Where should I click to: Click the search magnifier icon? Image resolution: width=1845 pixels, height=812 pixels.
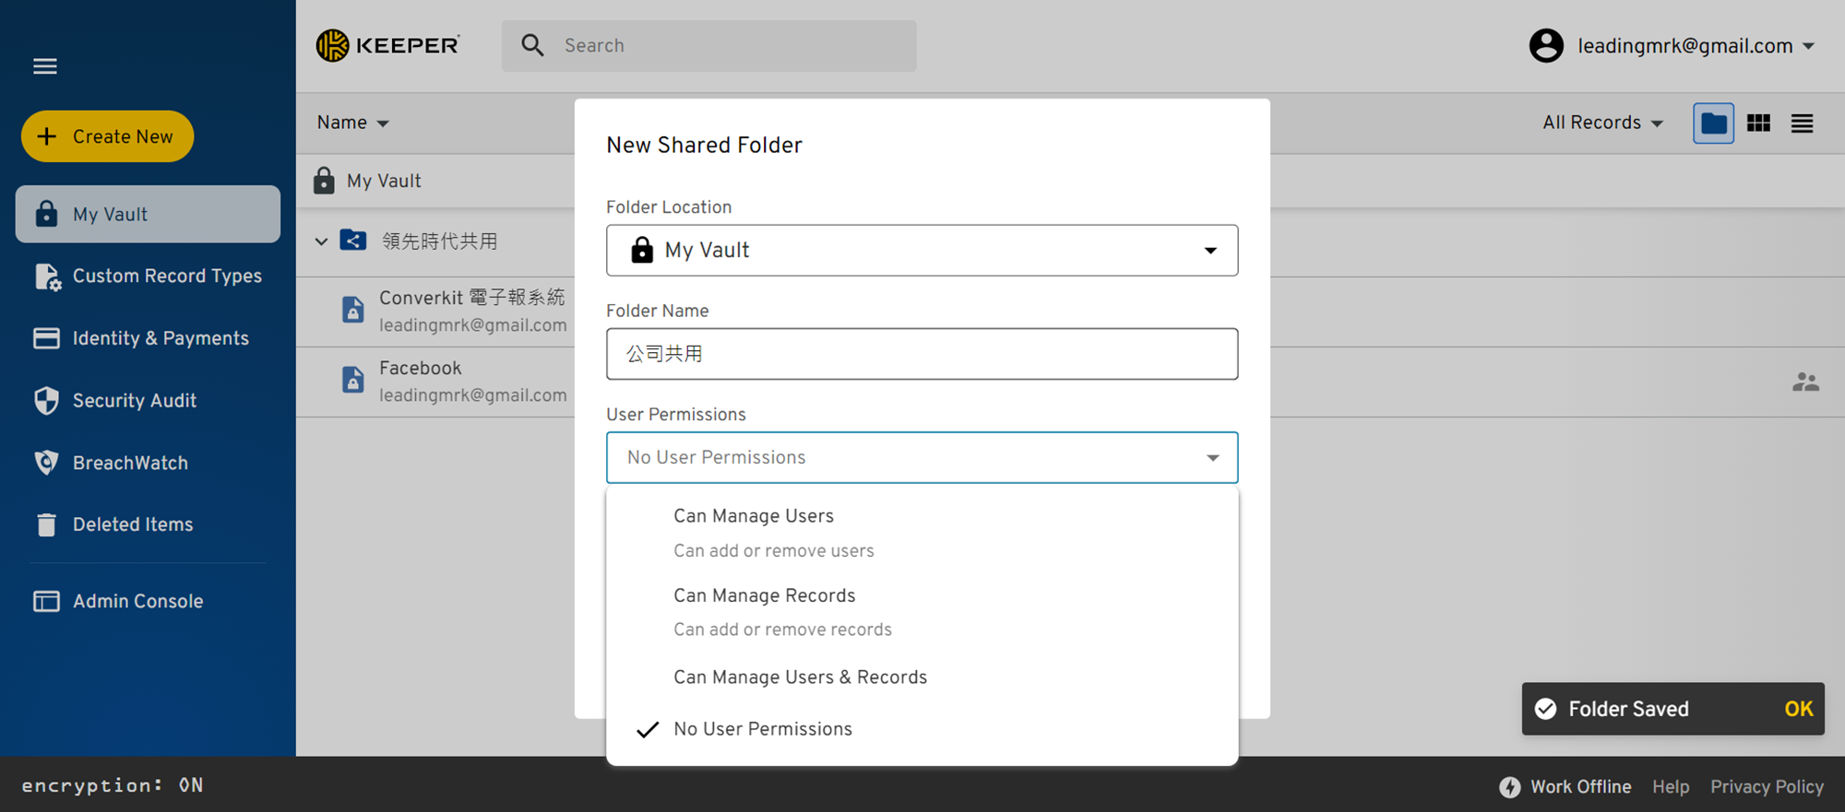pyautogui.click(x=532, y=45)
